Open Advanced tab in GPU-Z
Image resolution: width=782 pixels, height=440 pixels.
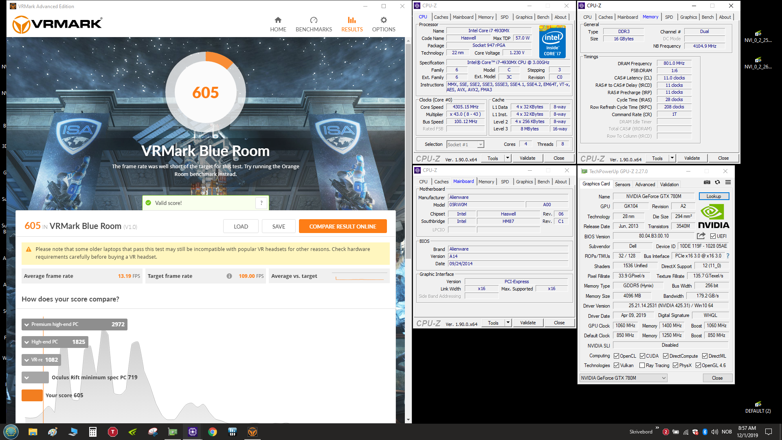645,185
